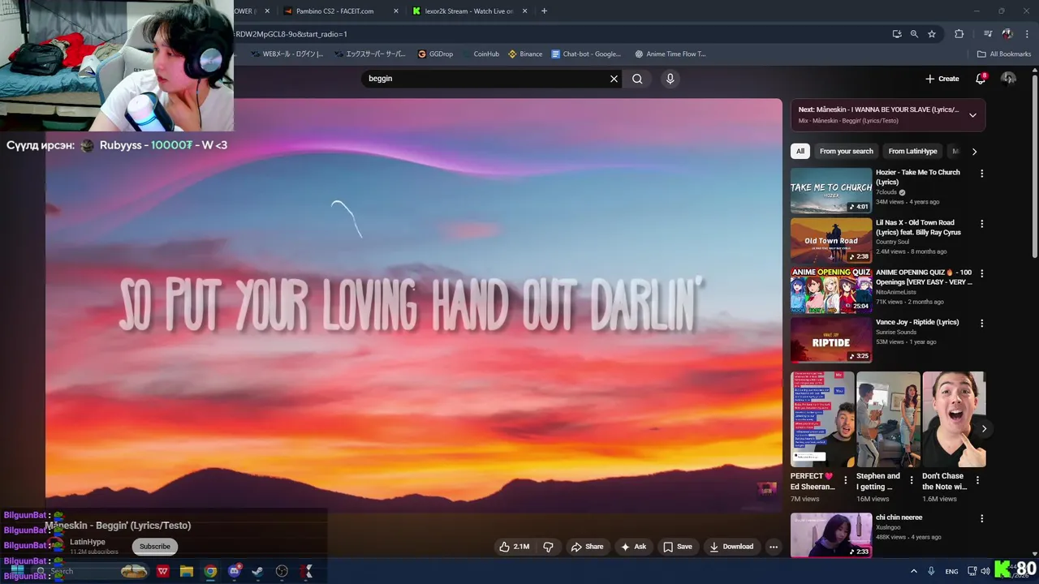Show next Shorts with right arrow
This screenshot has height=584, width=1039.
point(984,429)
